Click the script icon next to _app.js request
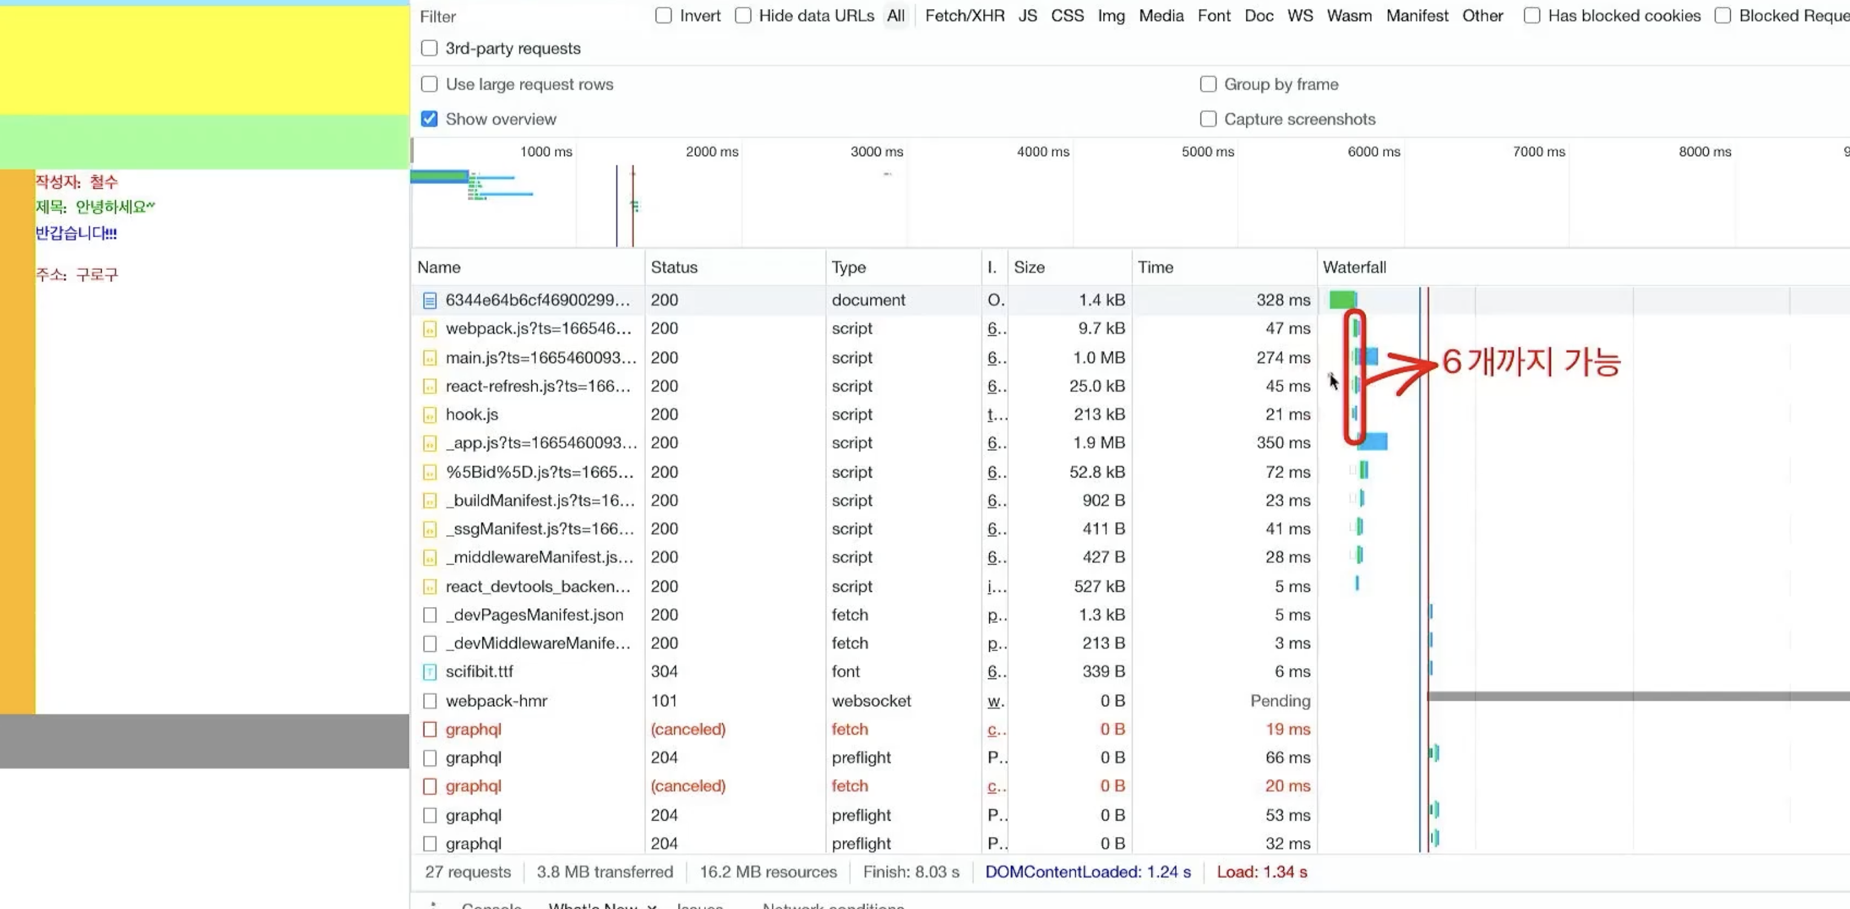The height and width of the screenshot is (909, 1850). click(429, 443)
